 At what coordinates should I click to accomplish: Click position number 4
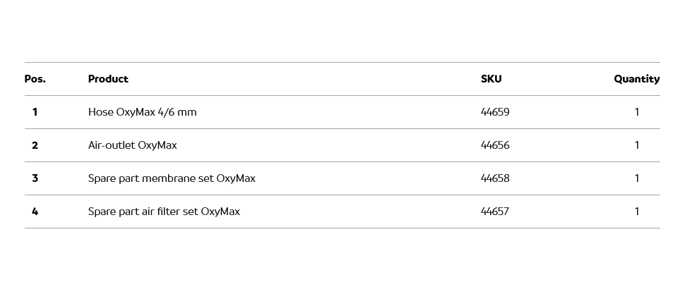coord(35,212)
